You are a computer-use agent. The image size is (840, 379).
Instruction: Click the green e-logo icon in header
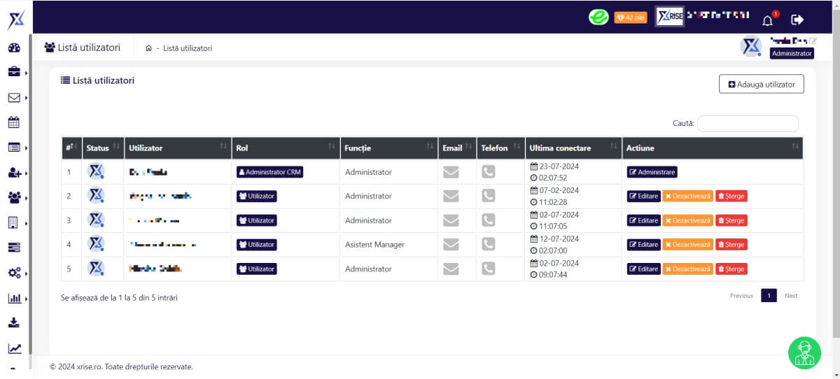click(x=598, y=17)
